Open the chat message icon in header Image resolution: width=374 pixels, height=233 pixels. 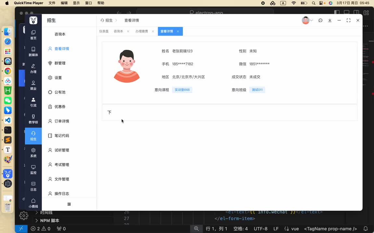pyautogui.click(x=320, y=20)
